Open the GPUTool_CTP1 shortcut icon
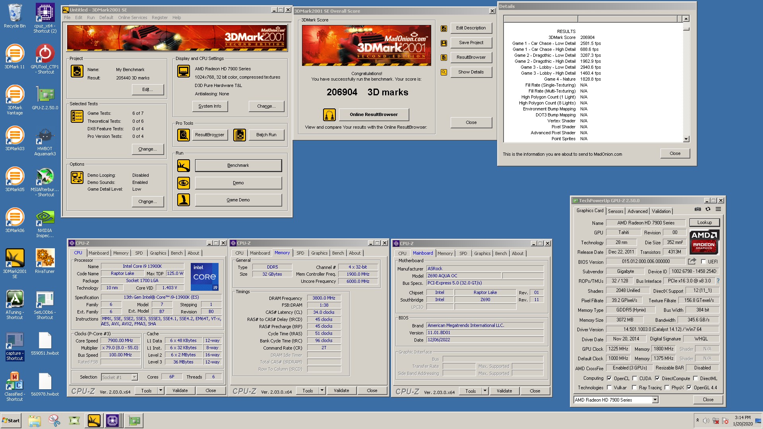Screen dimensions: 763x429 coord(45,59)
